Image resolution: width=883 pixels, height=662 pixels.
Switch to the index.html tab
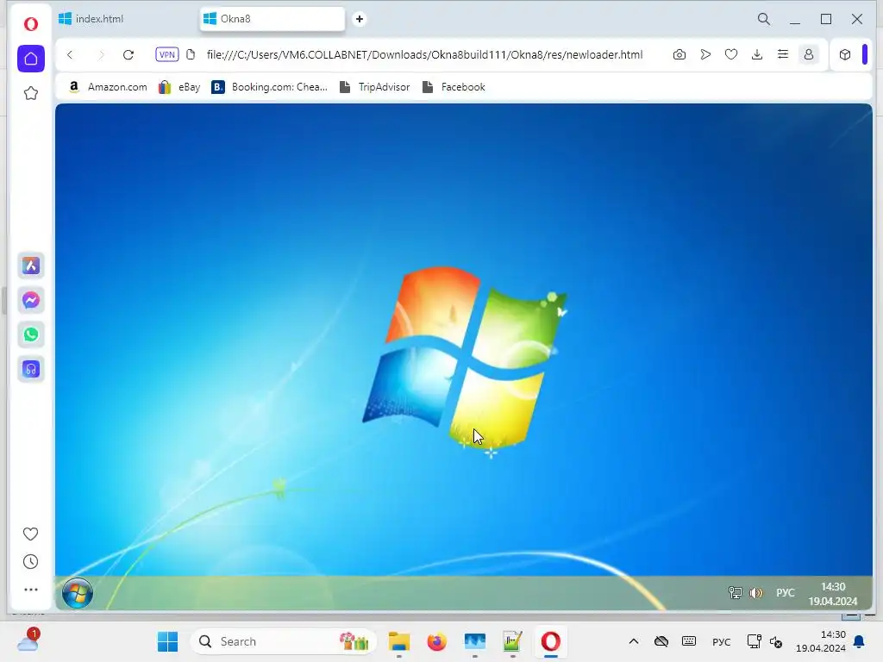(125, 19)
